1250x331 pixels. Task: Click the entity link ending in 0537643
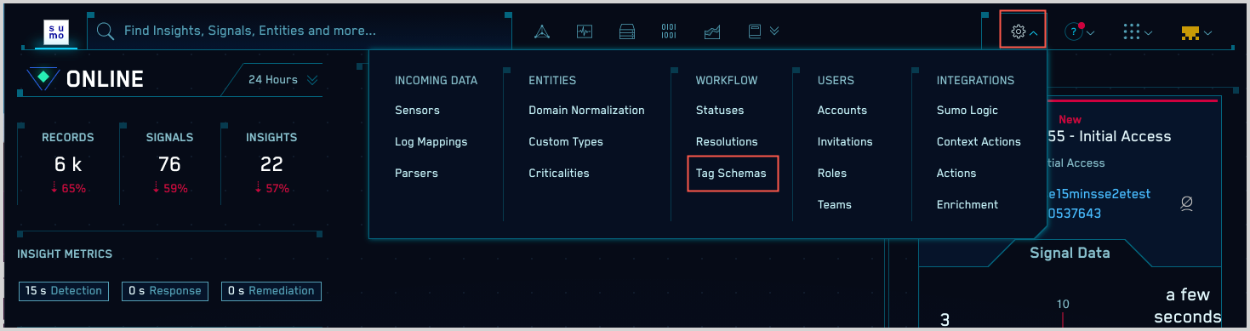point(1074,214)
